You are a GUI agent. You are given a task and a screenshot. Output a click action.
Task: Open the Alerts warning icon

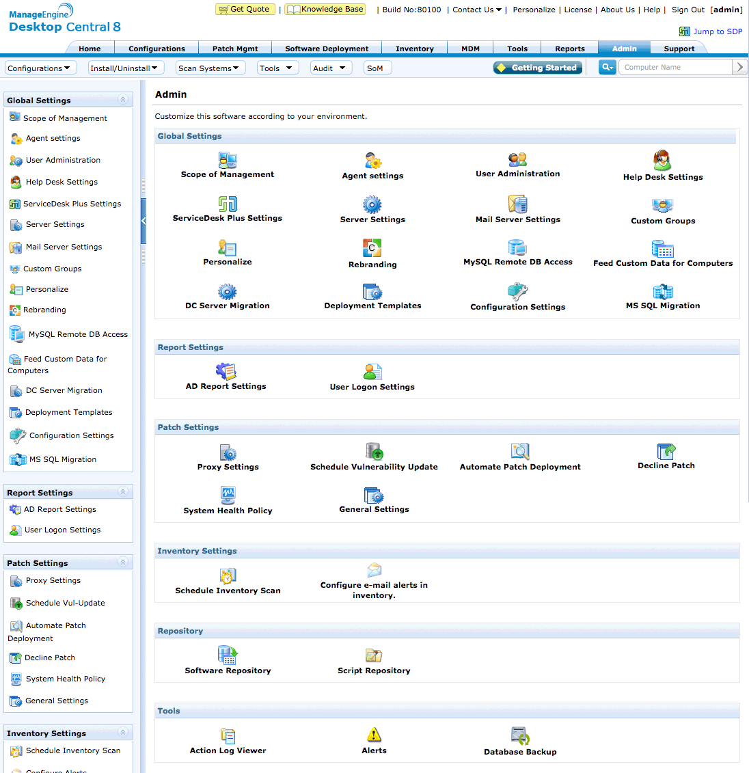click(x=374, y=735)
